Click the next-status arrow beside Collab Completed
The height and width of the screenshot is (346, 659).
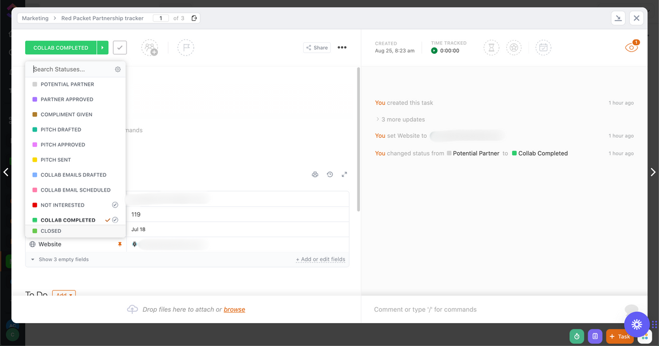[x=102, y=47]
